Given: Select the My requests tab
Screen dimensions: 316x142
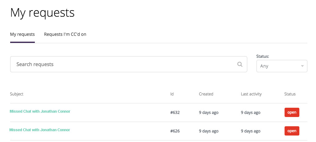Looking at the screenshot, I should coord(23,34).
